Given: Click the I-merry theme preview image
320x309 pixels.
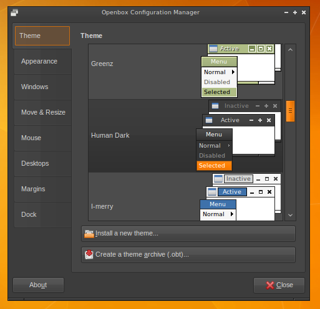Looking at the screenshot, I should pyautogui.click(x=241, y=197).
